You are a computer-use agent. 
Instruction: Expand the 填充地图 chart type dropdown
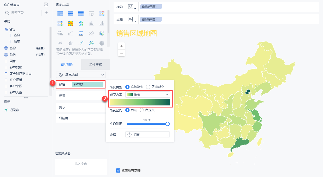[x=81, y=75]
